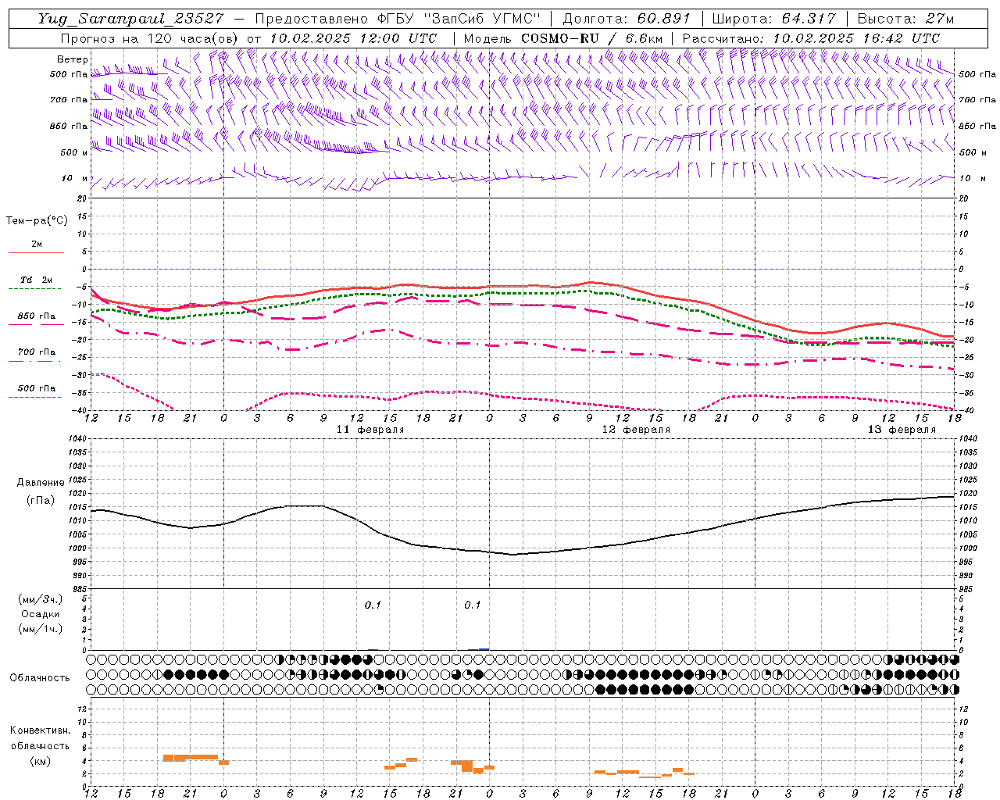The height and width of the screenshot is (800, 1000).
Task: Click the 1040 label on left pressure axis
Action: [x=77, y=438]
